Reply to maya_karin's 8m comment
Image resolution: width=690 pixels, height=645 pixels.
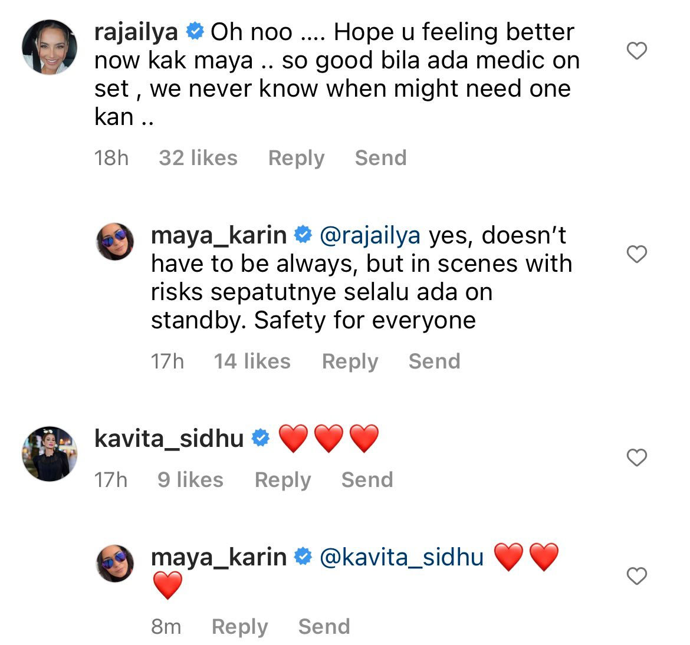pyautogui.click(x=239, y=627)
